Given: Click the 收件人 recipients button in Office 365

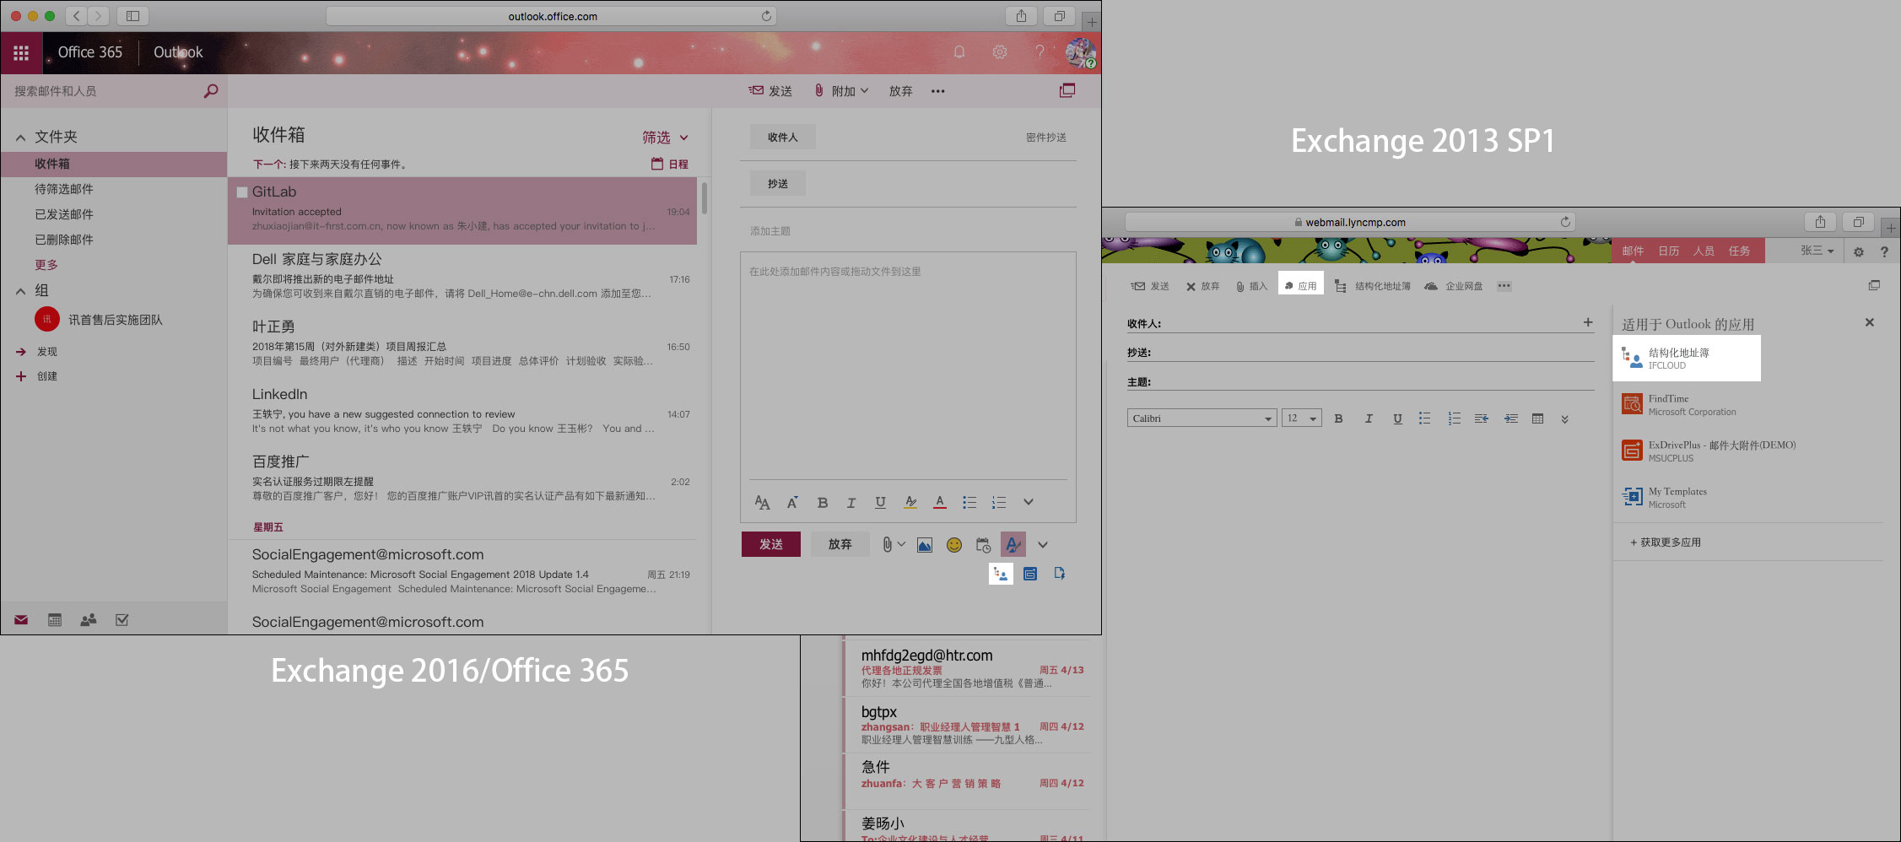Looking at the screenshot, I should 783,137.
